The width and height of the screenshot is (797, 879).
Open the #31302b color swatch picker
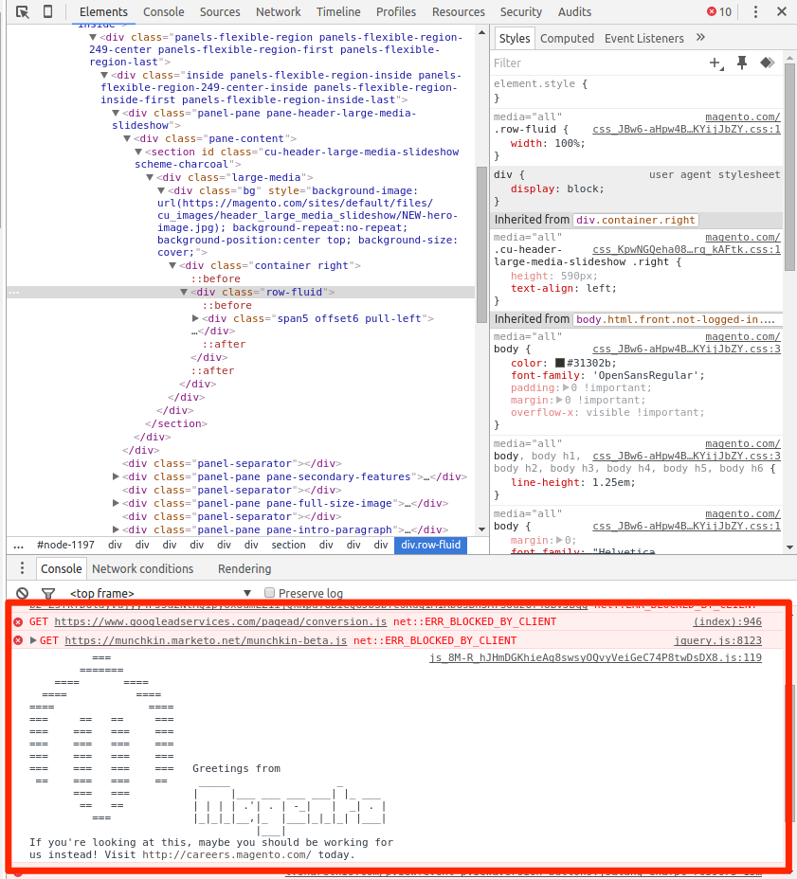point(560,364)
